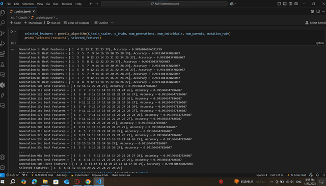Open notebook toolbar more actions ellipsis
326x186 pixels.
click(113, 22)
